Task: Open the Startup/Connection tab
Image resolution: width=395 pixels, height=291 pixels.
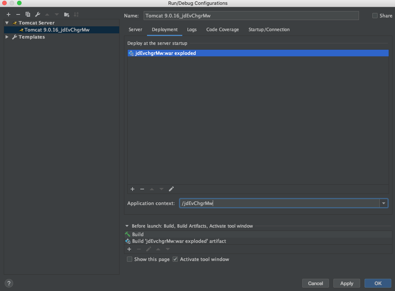Action: coord(269,29)
